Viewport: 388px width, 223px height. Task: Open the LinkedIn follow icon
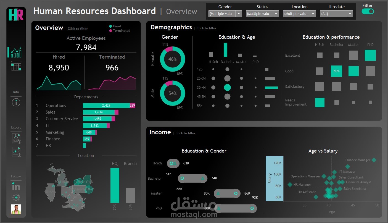16,187
